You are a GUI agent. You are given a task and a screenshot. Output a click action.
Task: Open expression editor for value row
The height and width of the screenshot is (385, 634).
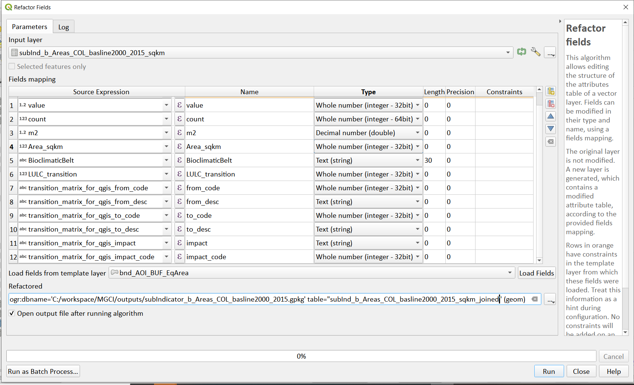(x=179, y=105)
